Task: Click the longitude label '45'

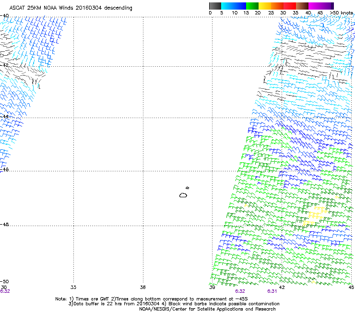Action: click(351, 288)
